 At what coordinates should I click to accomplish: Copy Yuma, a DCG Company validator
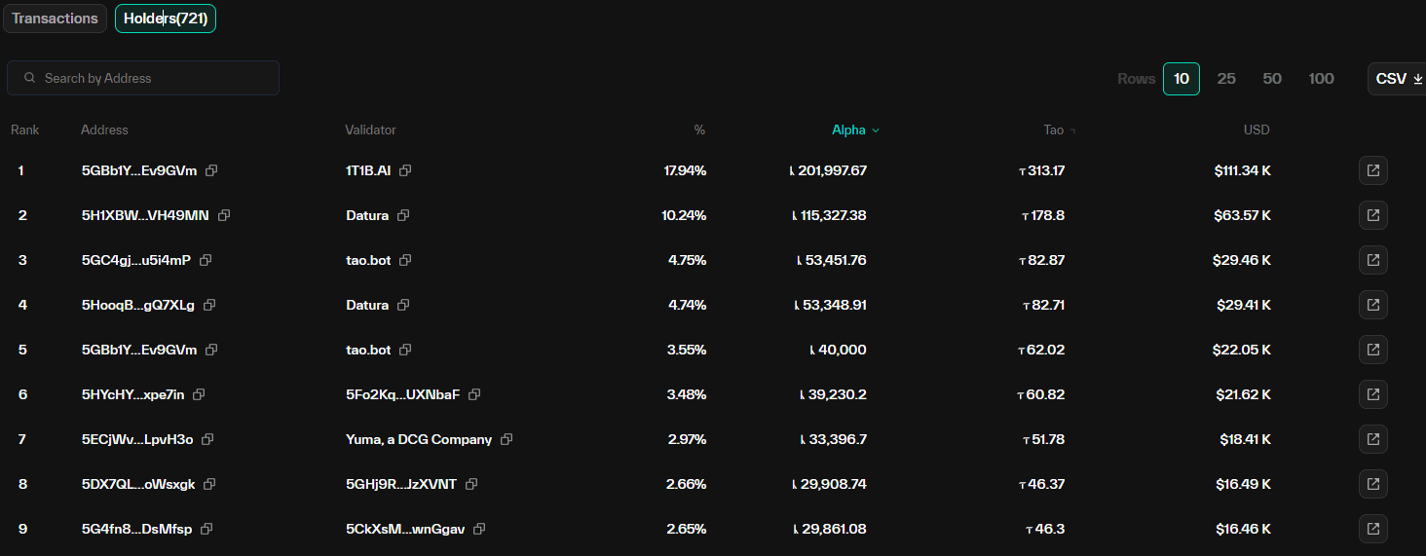(507, 439)
